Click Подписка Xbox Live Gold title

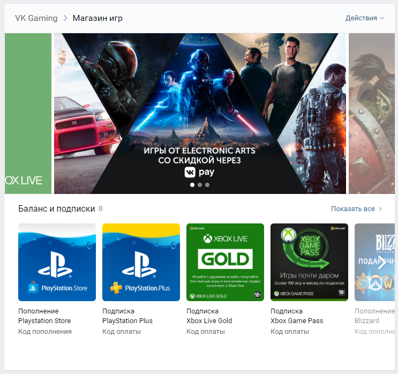click(209, 316)
